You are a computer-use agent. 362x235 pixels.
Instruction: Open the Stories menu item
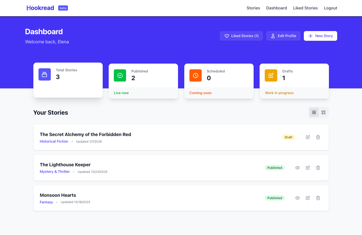pos(253,8)
